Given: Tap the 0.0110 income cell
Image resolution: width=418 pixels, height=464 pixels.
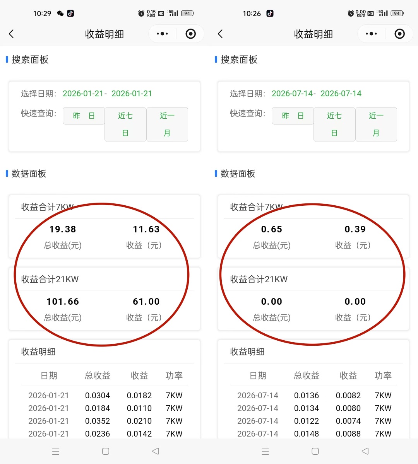Looking at the screenshot, I should pos(139,408).
